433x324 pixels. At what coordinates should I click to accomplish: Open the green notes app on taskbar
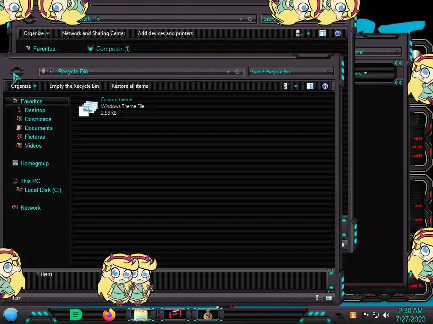pyautogui.click(x=76, y=315)
